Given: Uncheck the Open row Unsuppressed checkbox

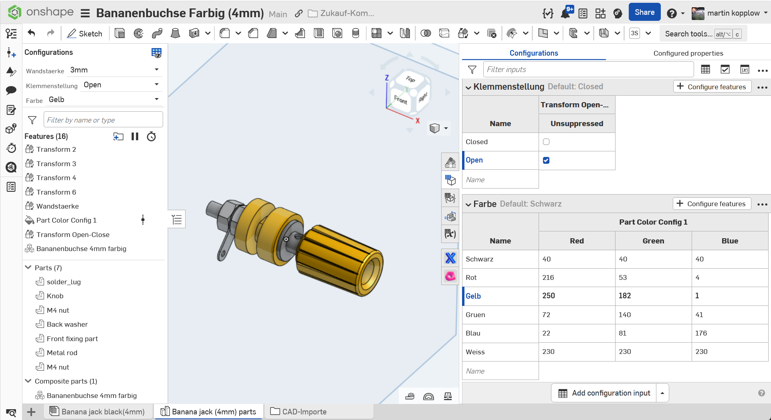Looking at the screenshot, I should 546,160.
